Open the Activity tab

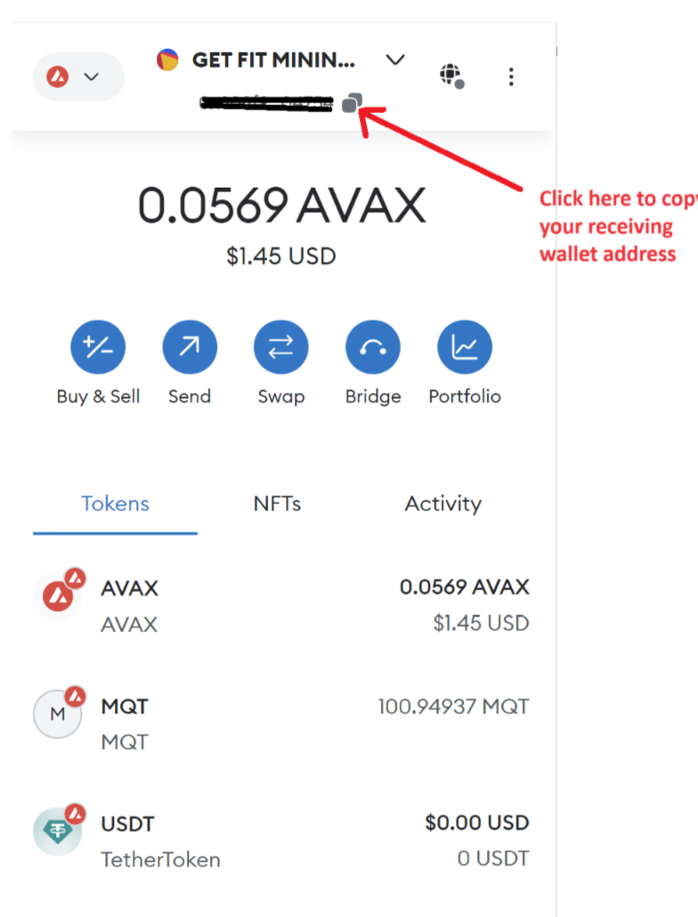coord(442,504)
